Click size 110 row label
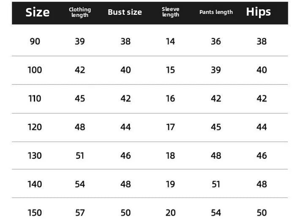Viewport: 300px width, 222px height. pos(35,99)
